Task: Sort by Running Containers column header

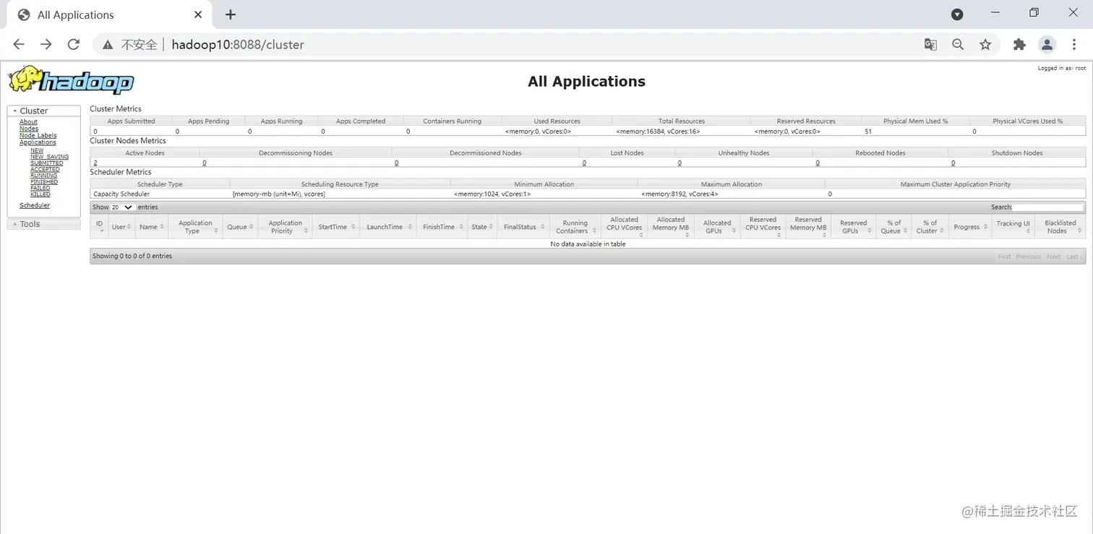Action: point(575,227)
